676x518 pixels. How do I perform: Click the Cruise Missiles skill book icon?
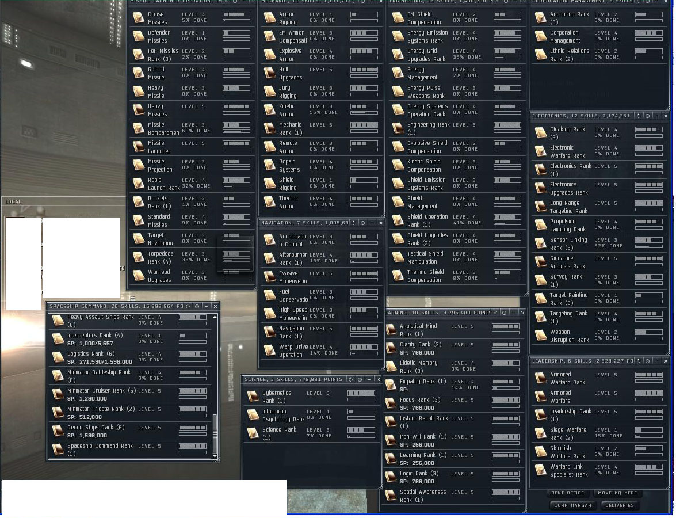139,18
